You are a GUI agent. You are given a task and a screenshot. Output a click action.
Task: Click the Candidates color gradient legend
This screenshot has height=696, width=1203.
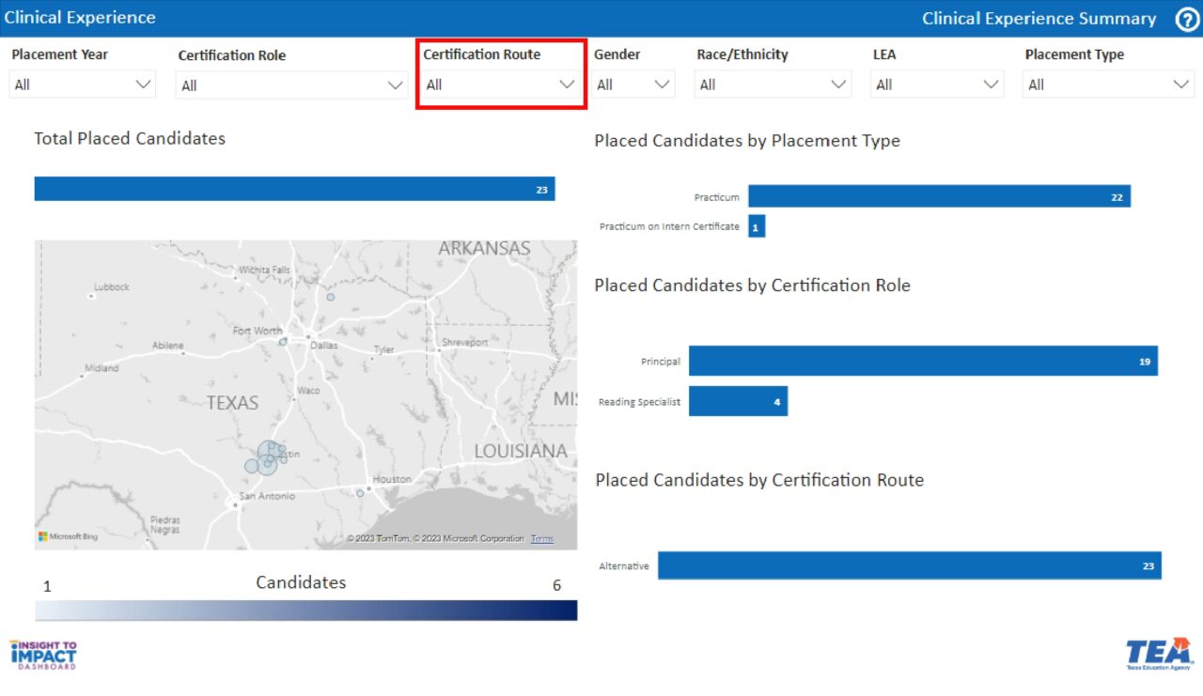pos(305,611)
